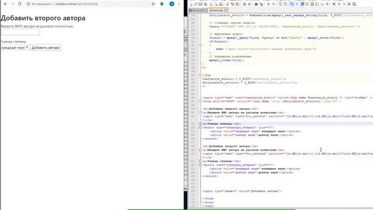Click the Copy icon in the toolbar
The height and width of the screenshot is (210, 373).
[233, 4]
